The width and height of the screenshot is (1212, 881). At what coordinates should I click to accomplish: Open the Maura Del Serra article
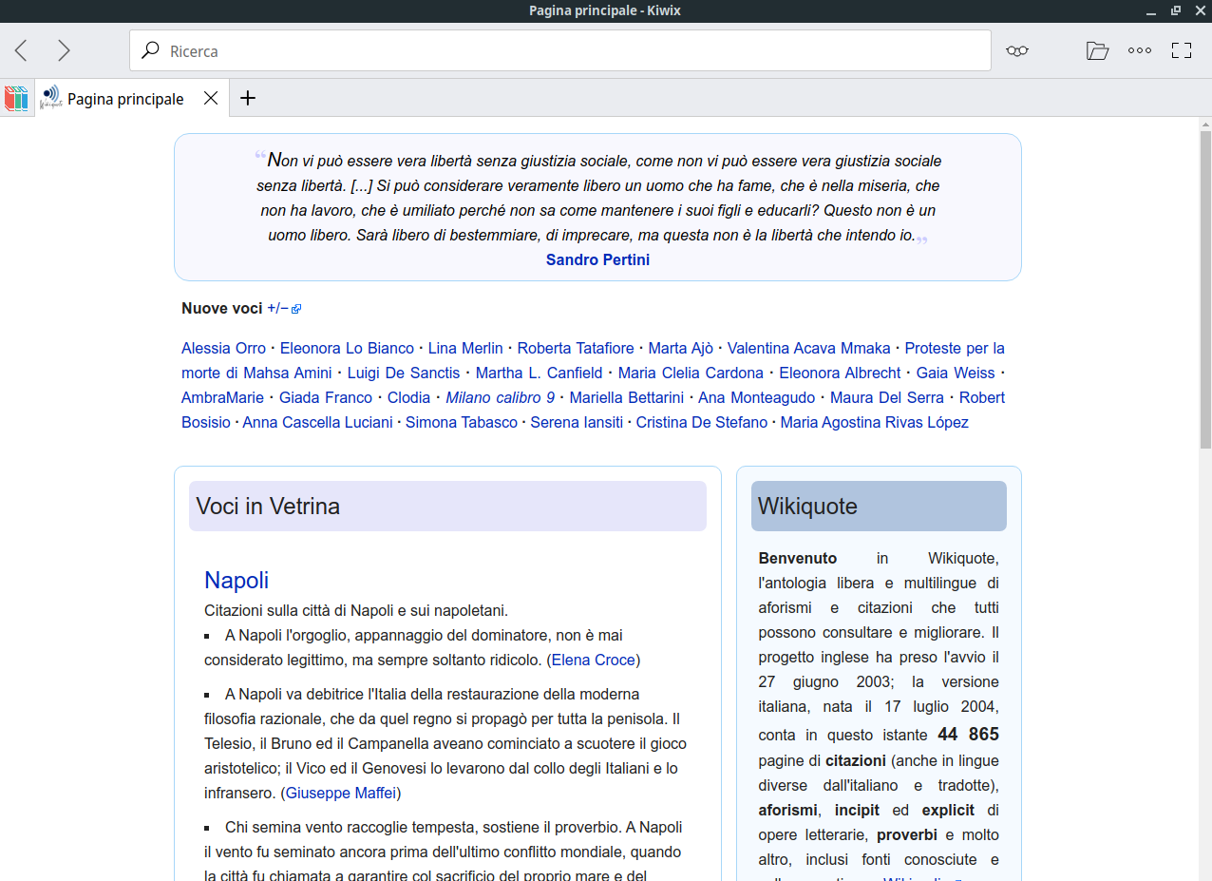point(887,397)
